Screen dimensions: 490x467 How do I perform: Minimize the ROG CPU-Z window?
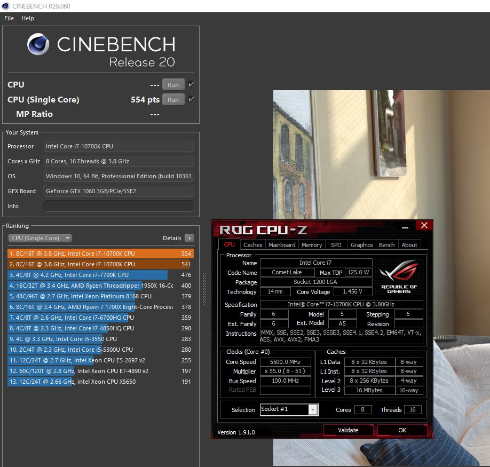click(x=406, y=226)
